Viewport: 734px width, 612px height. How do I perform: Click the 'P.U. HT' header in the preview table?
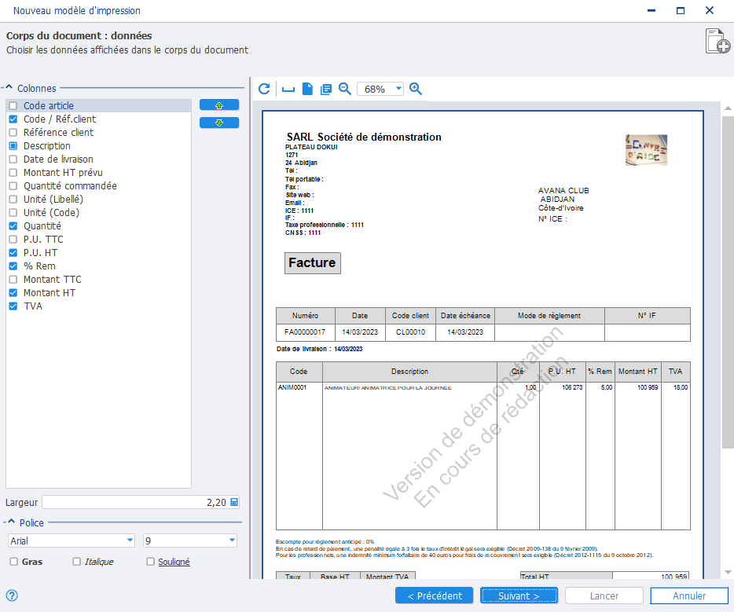click(x=562, y=372)
